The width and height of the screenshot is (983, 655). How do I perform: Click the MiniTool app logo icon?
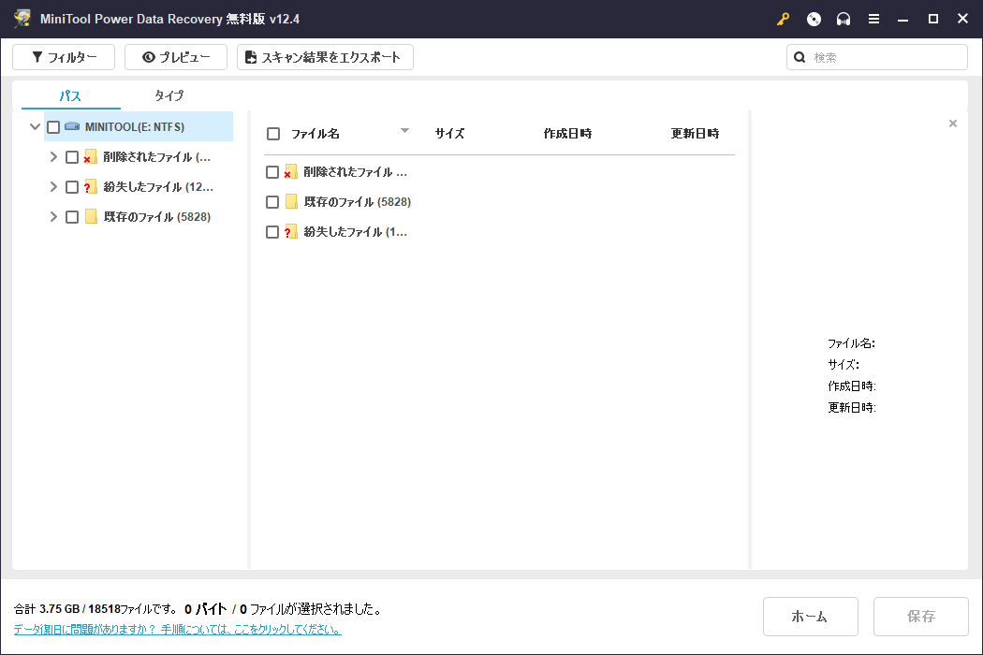(22, 19)
